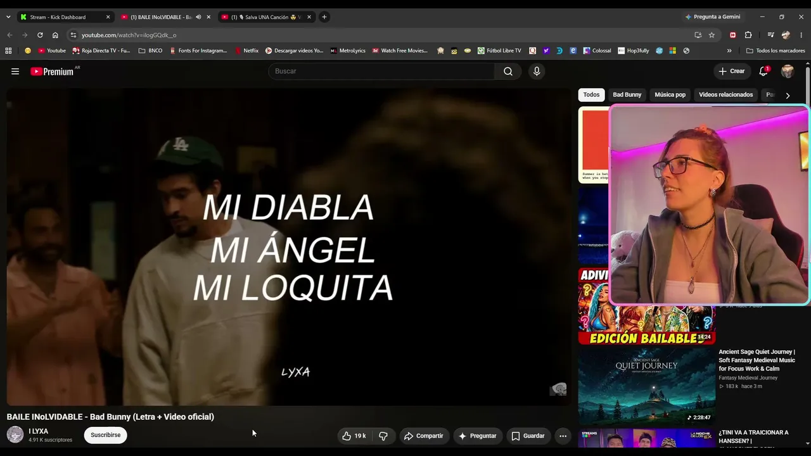Dislike the BAILE INoLVIDABLE video
This screenshot has width=811, height=456.
pos(383,436)
